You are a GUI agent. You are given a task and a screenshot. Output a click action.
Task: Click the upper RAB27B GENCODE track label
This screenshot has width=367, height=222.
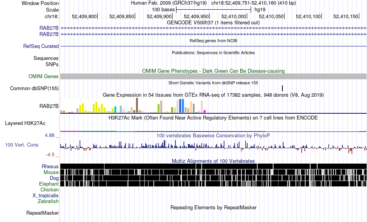(49, 28)
